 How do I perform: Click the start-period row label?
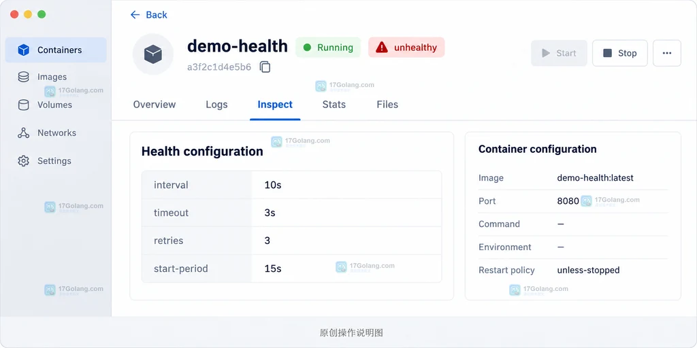tap(181, 268)
